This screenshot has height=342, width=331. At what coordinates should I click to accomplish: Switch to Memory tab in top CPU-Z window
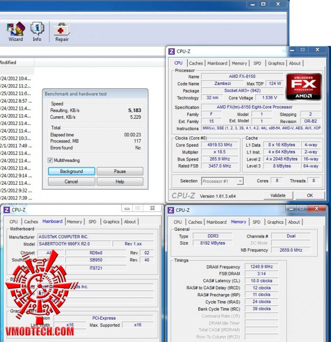[239, 63]
